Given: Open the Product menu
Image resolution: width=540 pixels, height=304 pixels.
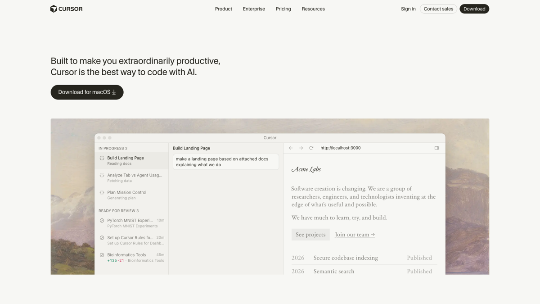Looking at the screenshot, I should (x=223, y=9).
